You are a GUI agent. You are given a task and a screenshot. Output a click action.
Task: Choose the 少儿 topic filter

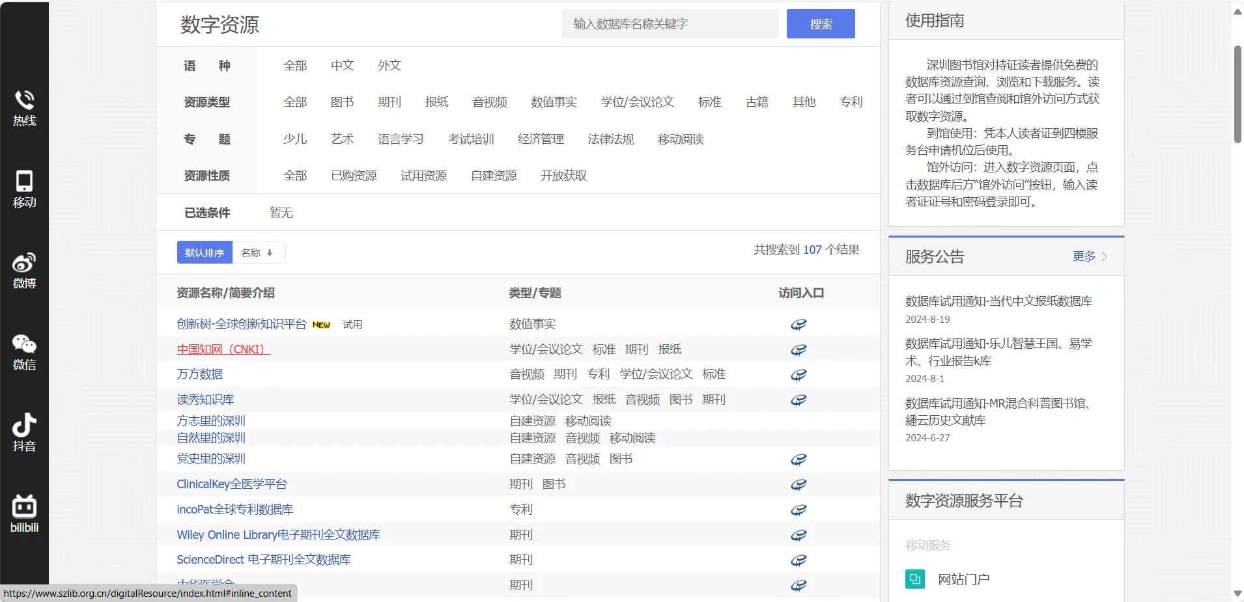click(295, 139)
